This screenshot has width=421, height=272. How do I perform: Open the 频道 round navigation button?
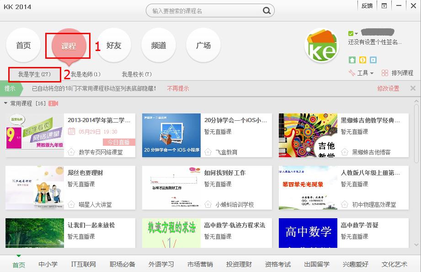pyautogui.click(x=159, y=46)
